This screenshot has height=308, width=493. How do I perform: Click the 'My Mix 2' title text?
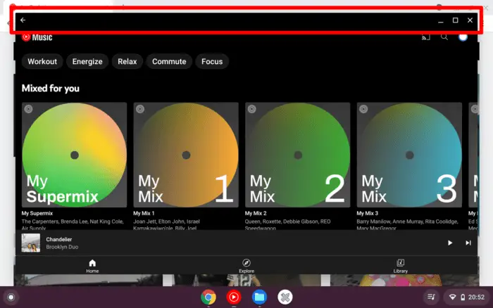tap(256, 213)
